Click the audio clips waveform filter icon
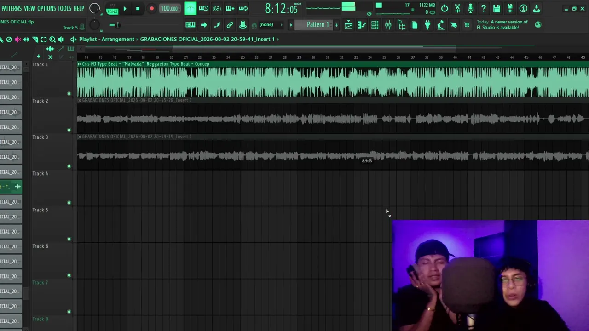This screenshot has width=589, height=331. 50,49
